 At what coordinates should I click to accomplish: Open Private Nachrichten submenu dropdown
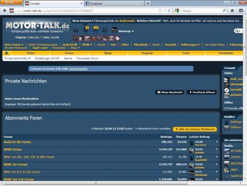[29, 58]
